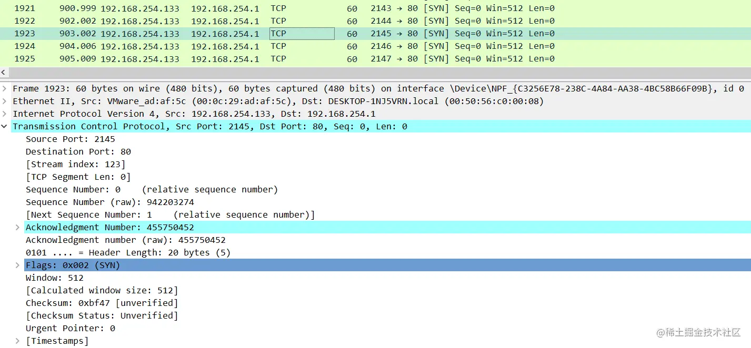Click the TCP protocol cell of packet 1923

click(302, 34)
